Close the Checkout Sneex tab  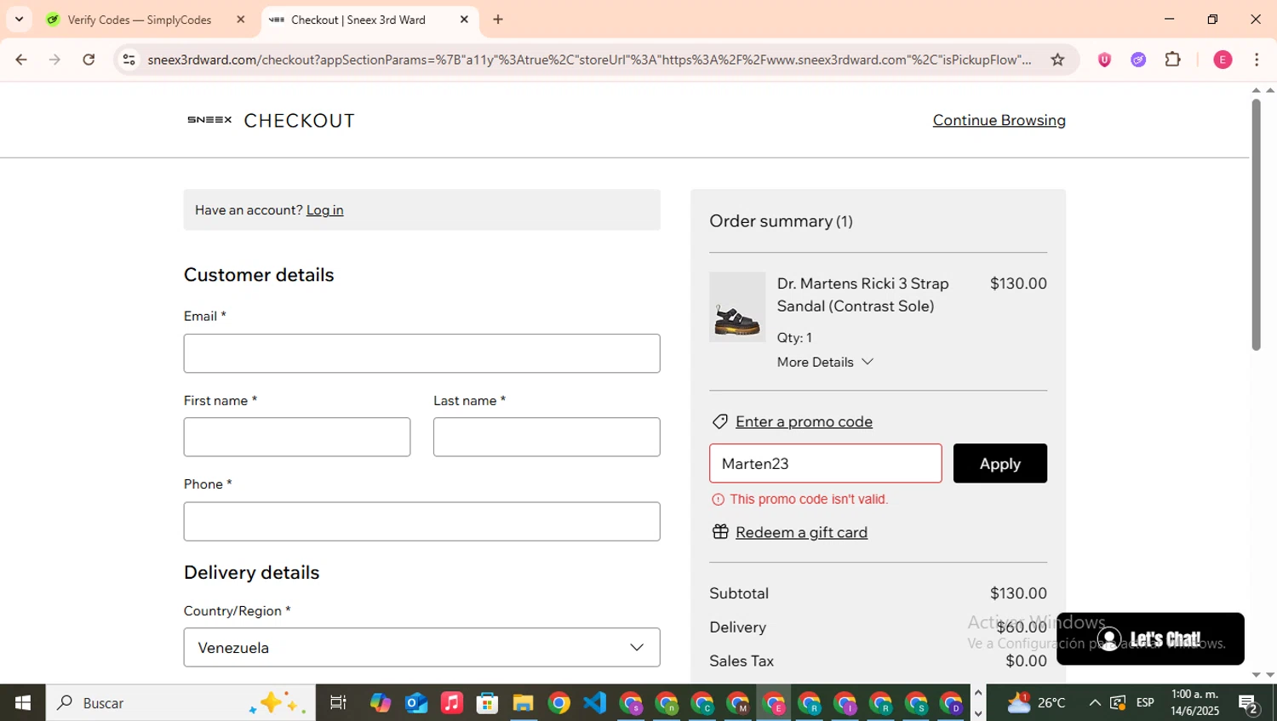[x=464, y=20]
